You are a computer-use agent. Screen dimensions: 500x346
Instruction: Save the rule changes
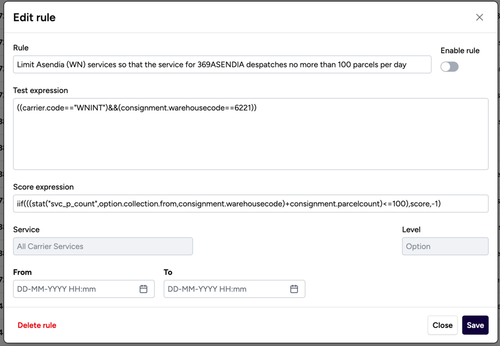(475, 325)
